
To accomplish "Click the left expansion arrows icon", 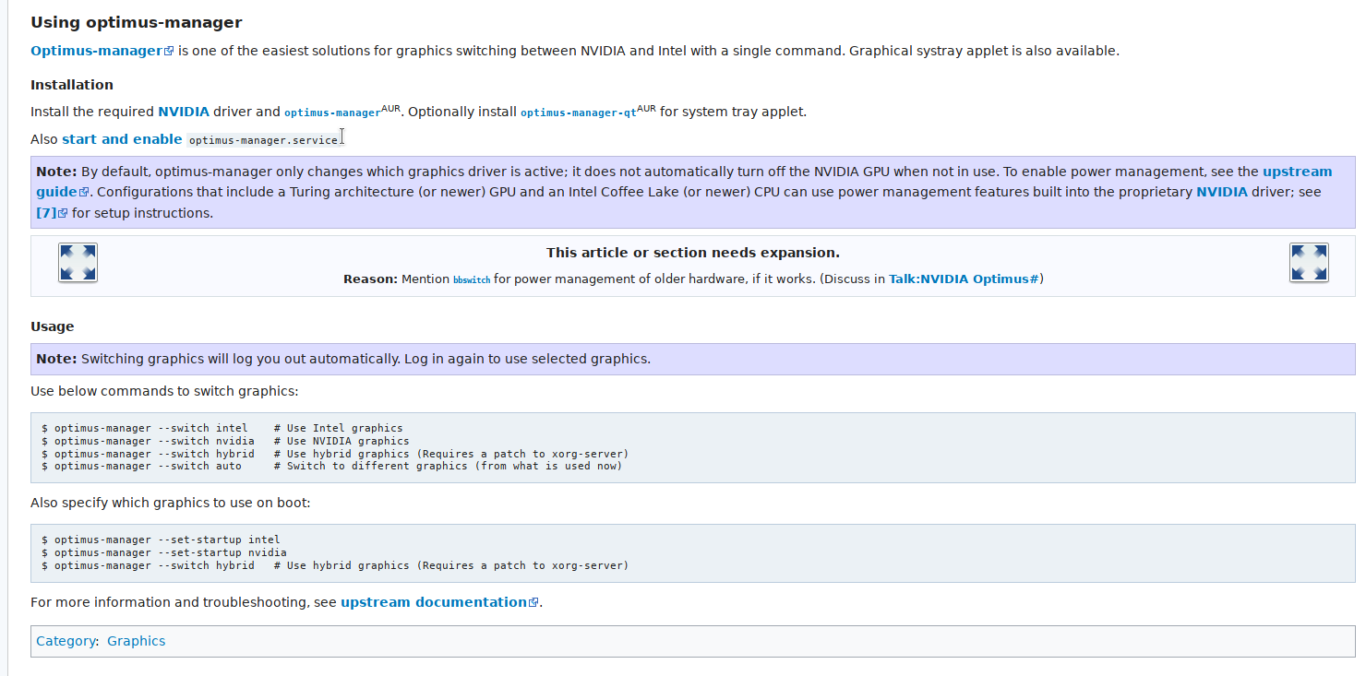I will pos(78,263).
